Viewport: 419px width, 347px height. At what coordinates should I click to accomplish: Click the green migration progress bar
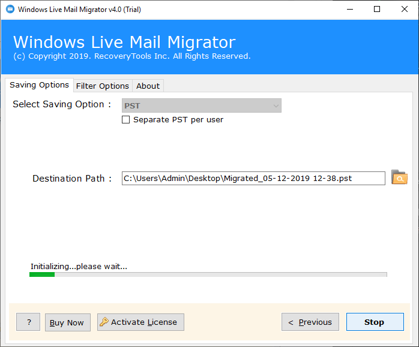pos(208,274)
